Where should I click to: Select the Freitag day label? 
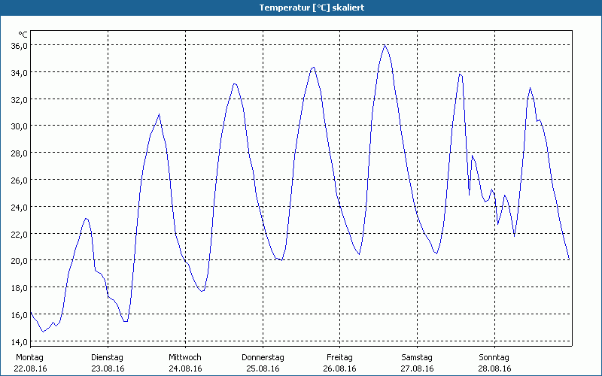pos(340,357)
